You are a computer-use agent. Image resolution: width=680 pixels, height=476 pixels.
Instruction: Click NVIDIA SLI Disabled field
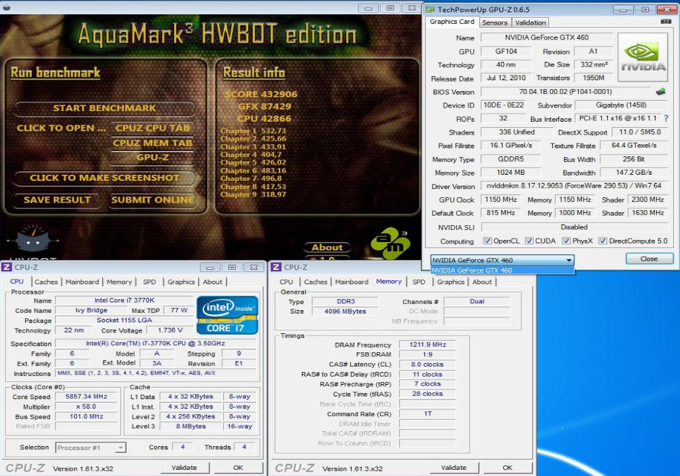tap(574, 227)
